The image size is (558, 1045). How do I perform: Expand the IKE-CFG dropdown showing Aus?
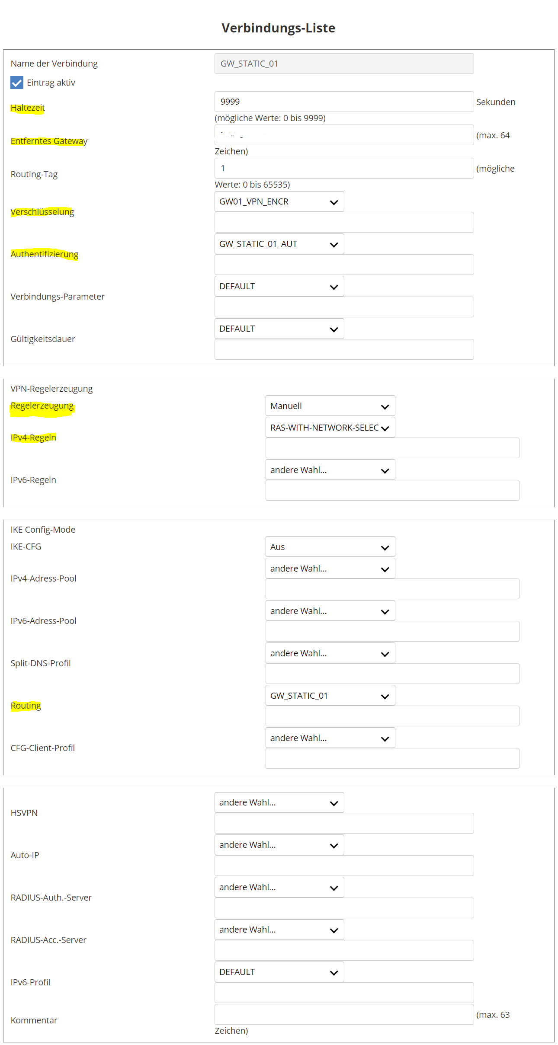click(330, 547)
